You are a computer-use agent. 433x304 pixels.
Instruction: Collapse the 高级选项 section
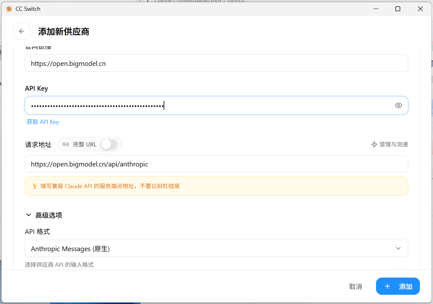[x=44, y=215]
